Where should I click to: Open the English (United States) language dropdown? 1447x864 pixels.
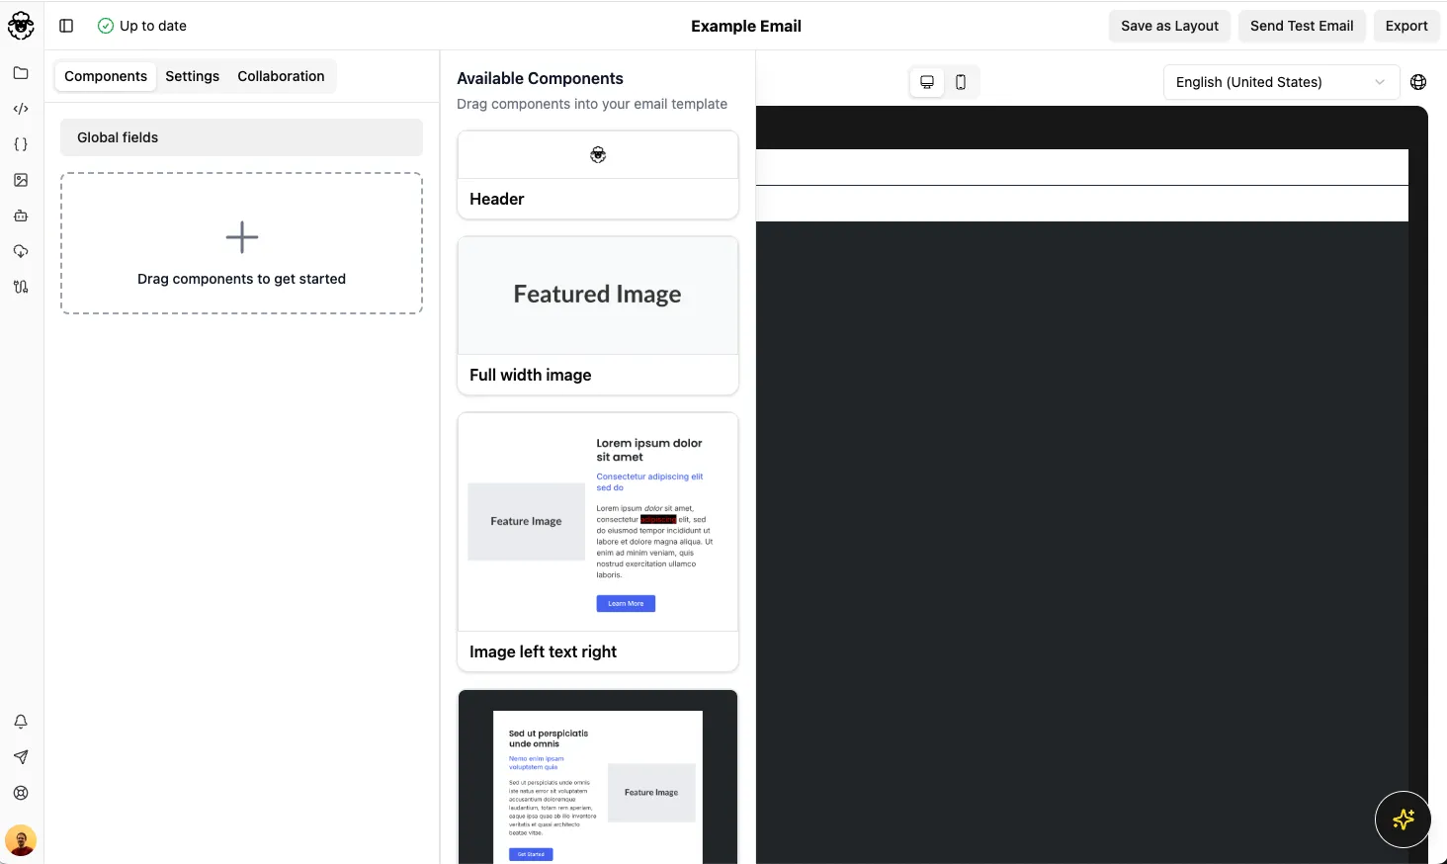(1280, 82)
